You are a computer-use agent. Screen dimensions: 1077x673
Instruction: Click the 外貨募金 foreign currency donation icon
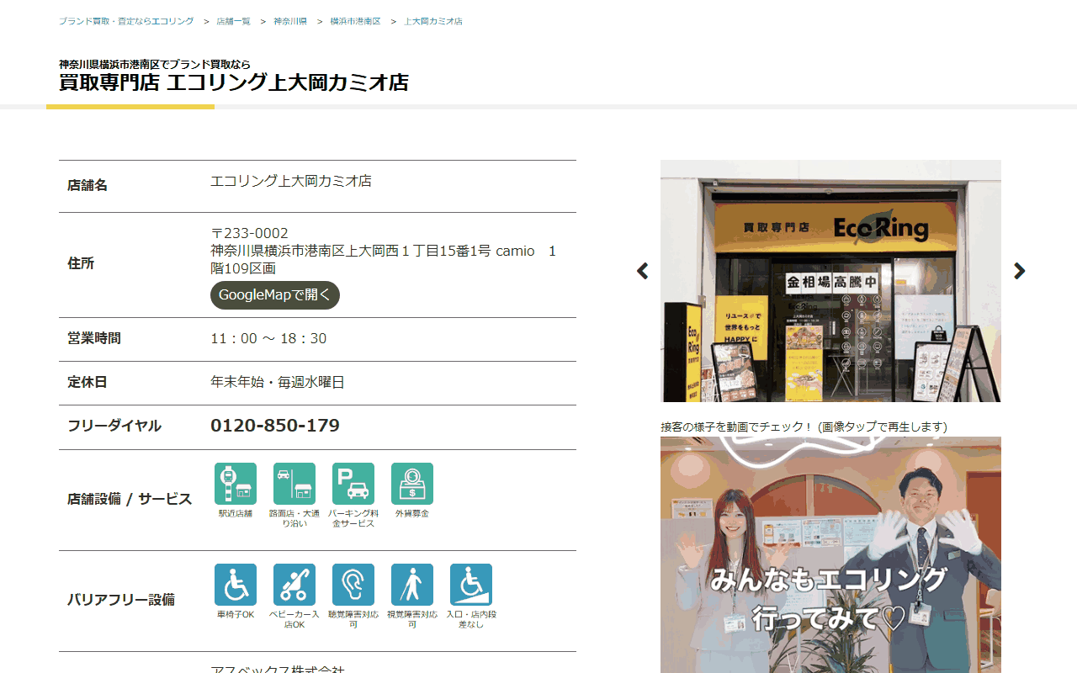click(x=412, y=484)
